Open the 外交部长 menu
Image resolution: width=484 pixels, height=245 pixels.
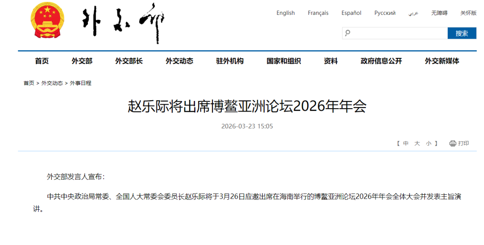(x=129, y=61)
